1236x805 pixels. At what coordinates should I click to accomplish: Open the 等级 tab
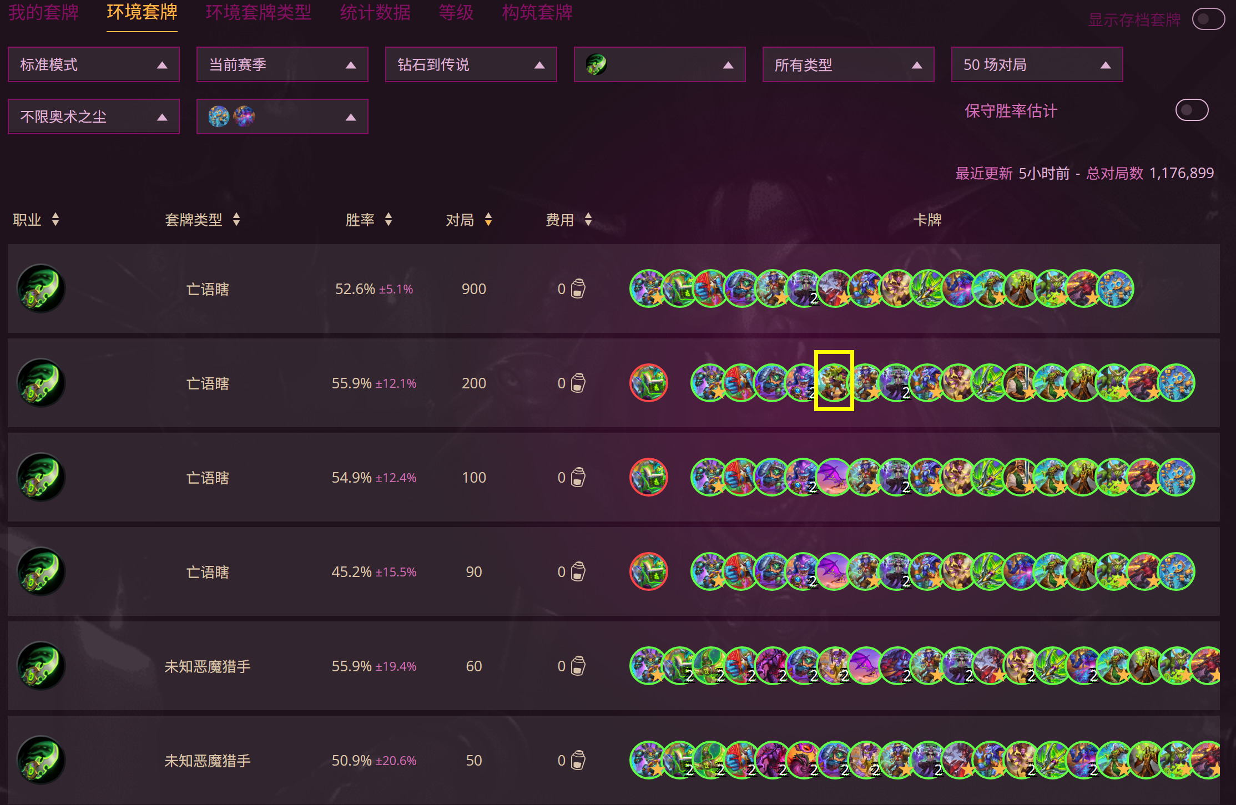456,12
